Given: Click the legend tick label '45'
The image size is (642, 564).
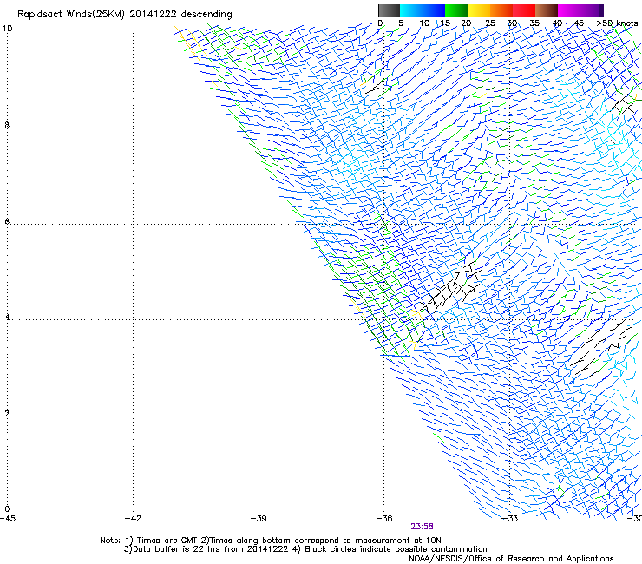Looking at the screenshot, I should (579, 23).
